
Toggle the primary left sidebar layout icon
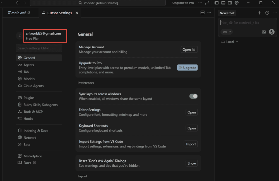(x=217, y=3)
